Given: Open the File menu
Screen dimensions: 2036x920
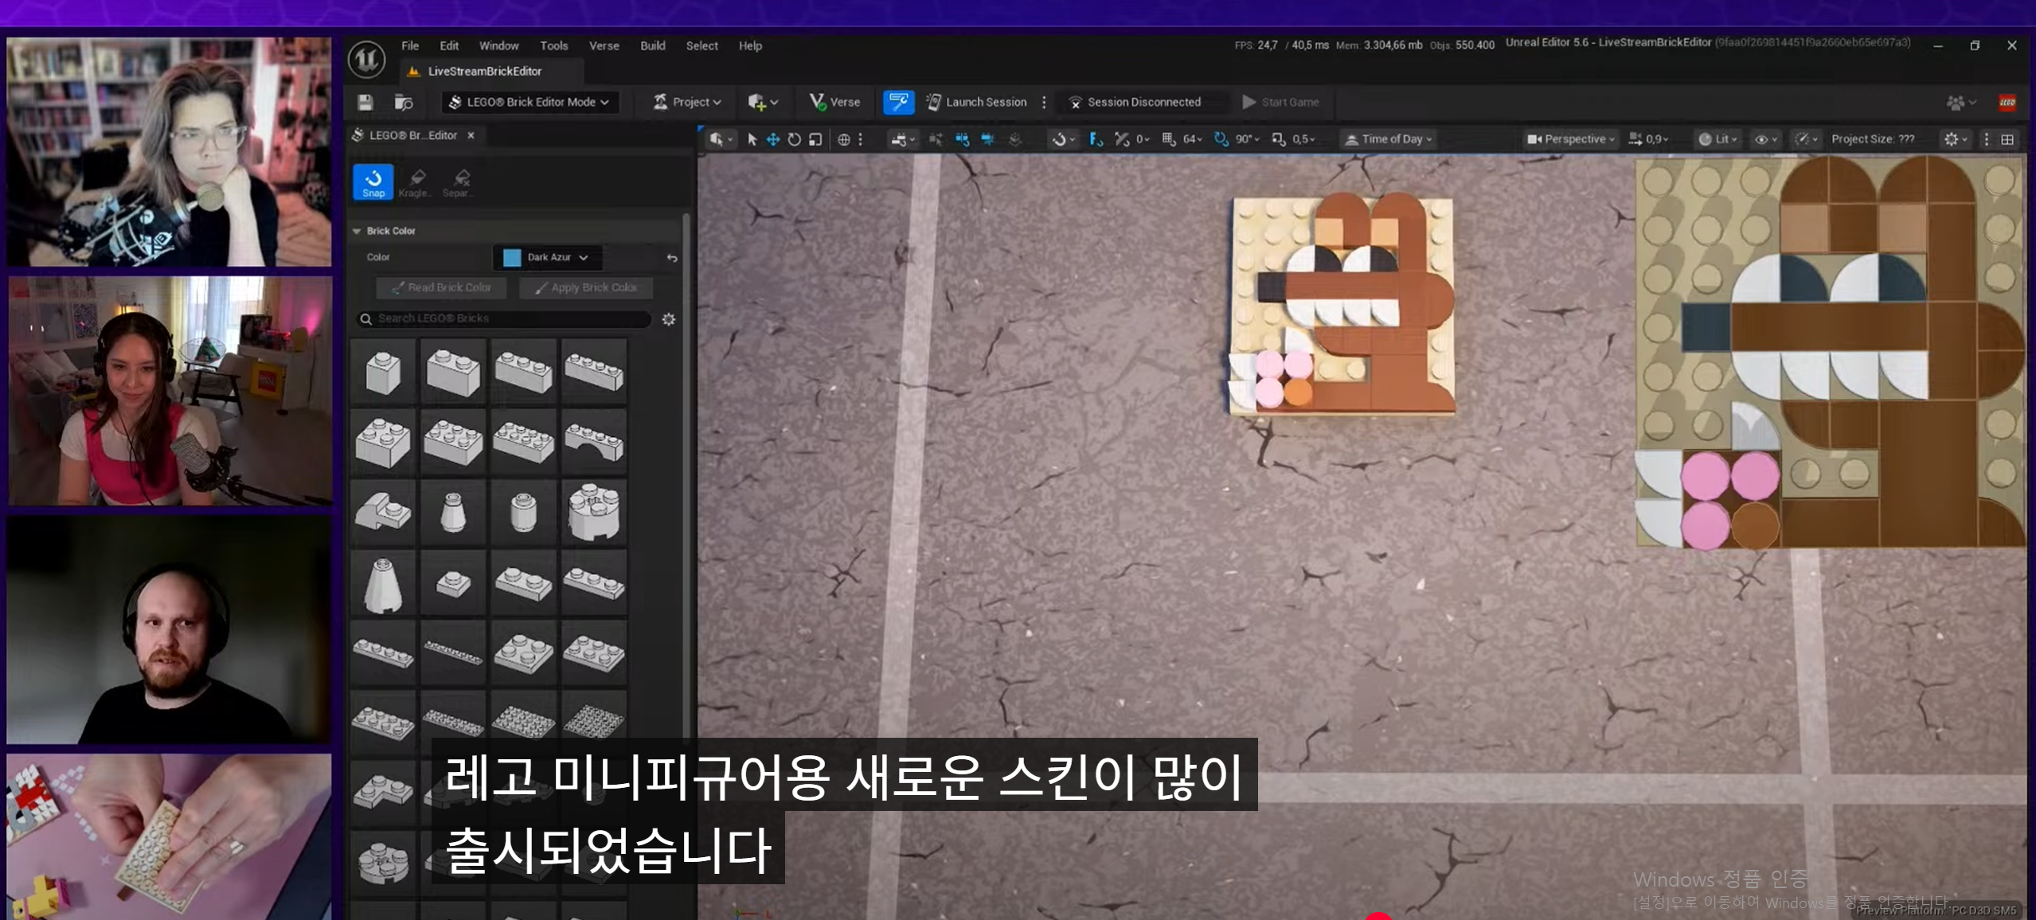Looking at the screenshot, I should (410, 46).
